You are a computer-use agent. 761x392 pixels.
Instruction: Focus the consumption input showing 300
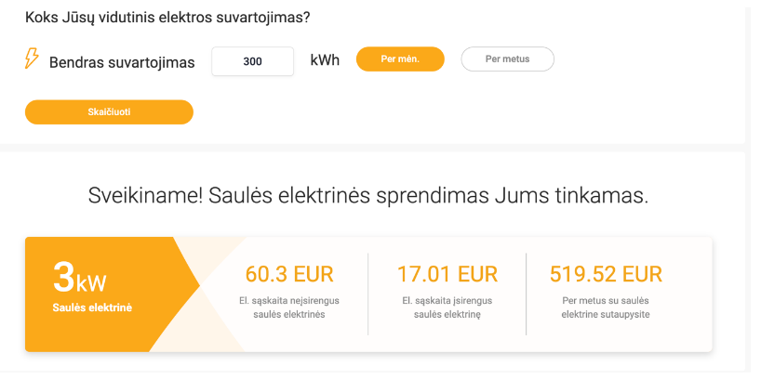pyautogui.click(x=253, y=61)
